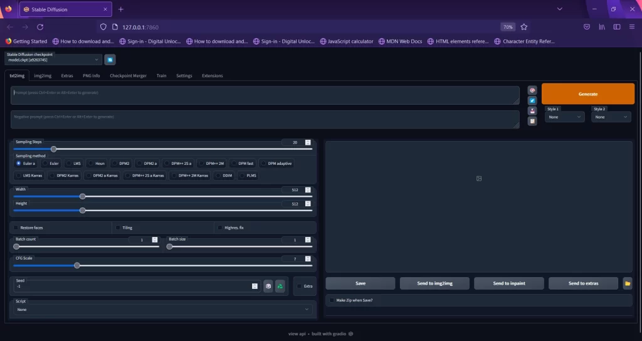Enable the Highres. fix checkbox
This screenshot has height=341, width=642.
[x=220, y=228]
